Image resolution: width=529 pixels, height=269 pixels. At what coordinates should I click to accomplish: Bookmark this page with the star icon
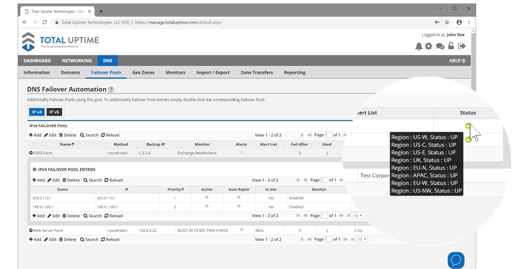[447, 22]
